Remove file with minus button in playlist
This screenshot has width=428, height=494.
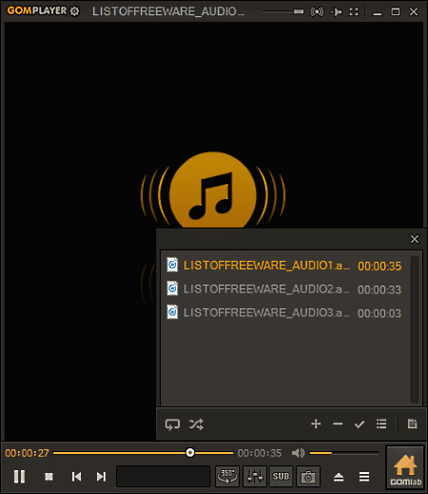click(x=338, y=424)
